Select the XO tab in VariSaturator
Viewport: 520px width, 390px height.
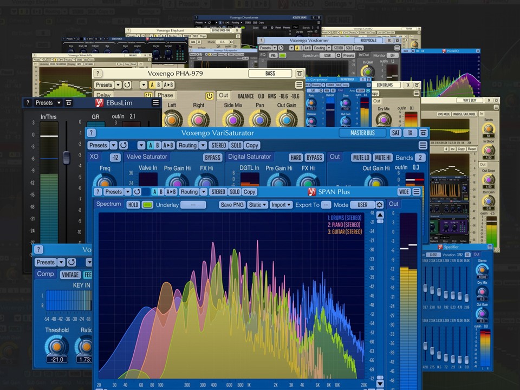(94, 157)
